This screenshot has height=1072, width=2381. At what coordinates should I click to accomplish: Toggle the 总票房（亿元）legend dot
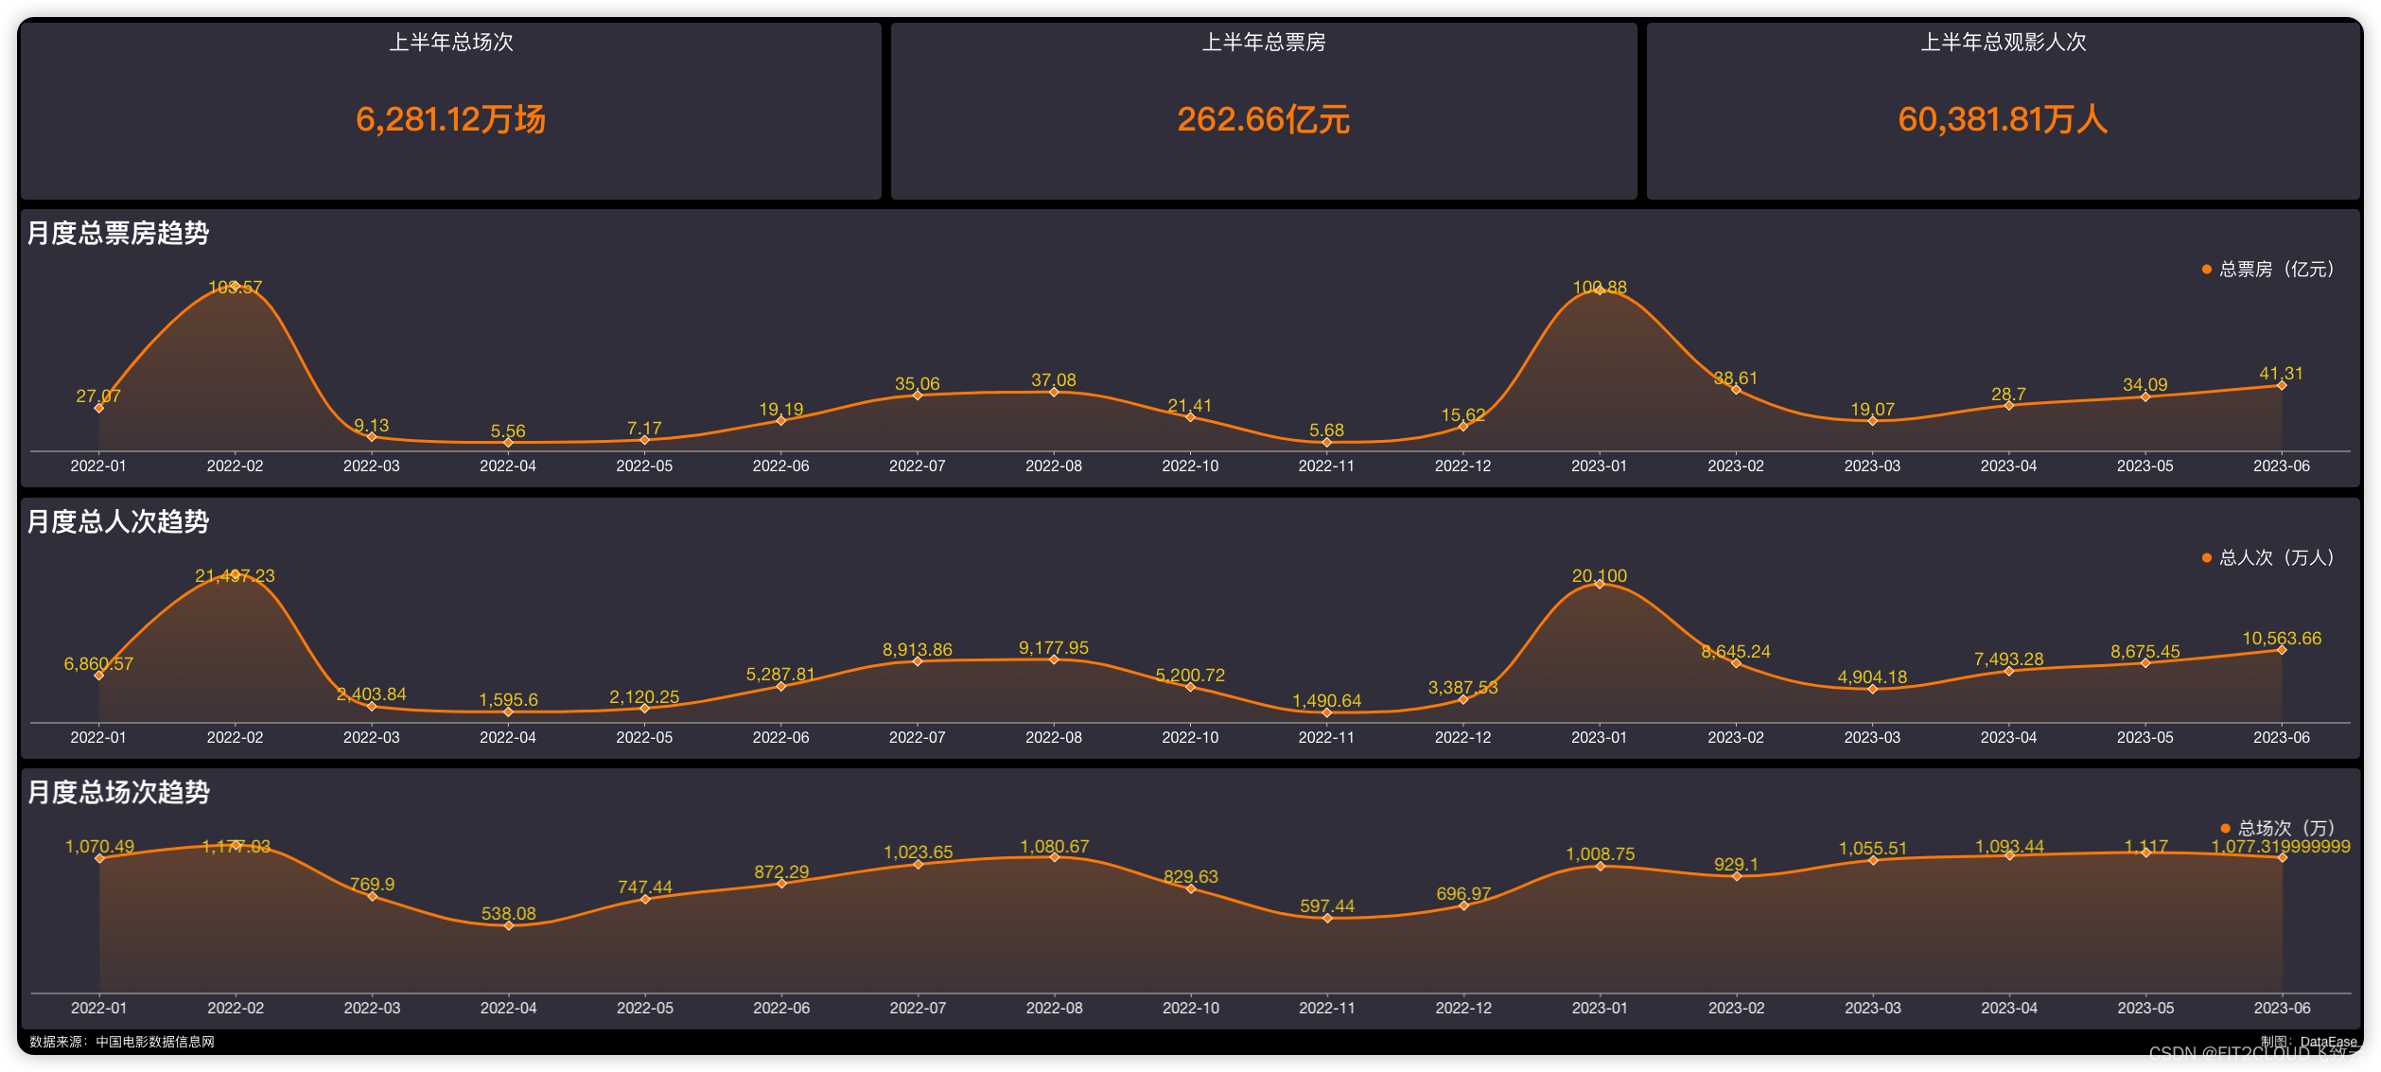click(x=2206, y=270)
